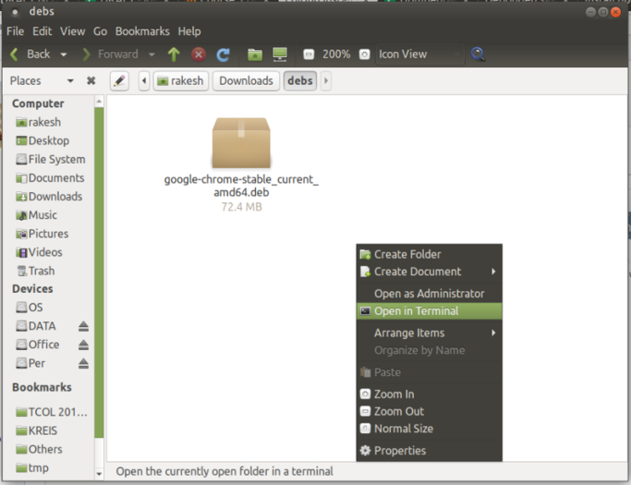Open File menu
Viewport: 631px width, 485px height.
point(16,31)
